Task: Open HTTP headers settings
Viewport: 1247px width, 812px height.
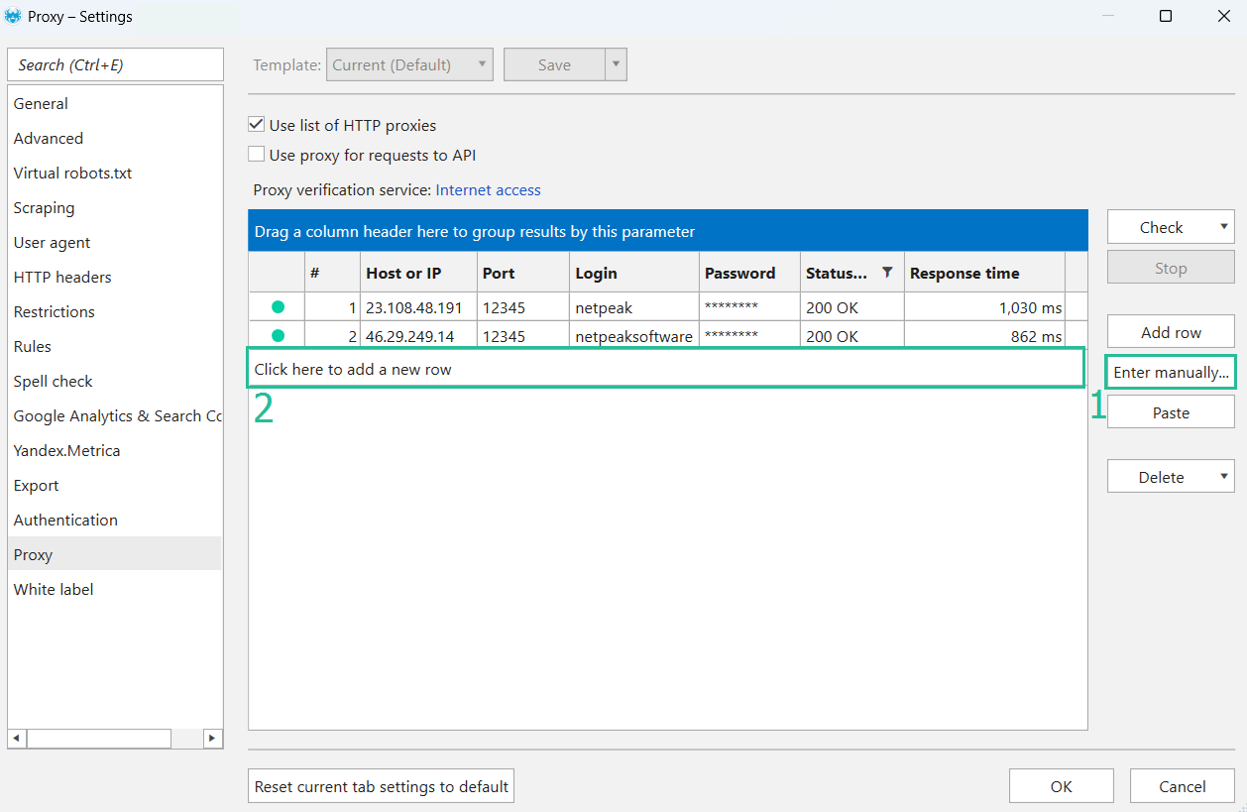Action: 115,278
